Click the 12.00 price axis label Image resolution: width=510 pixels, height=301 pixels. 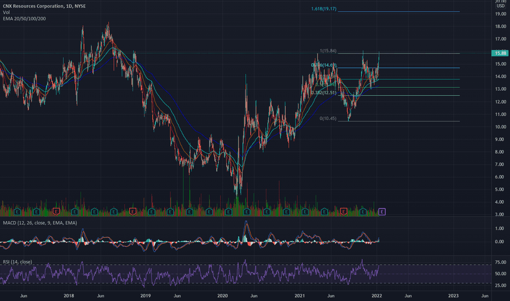[x=501, y=102]
